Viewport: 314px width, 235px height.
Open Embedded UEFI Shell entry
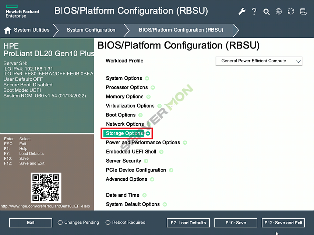click(131, 152)
